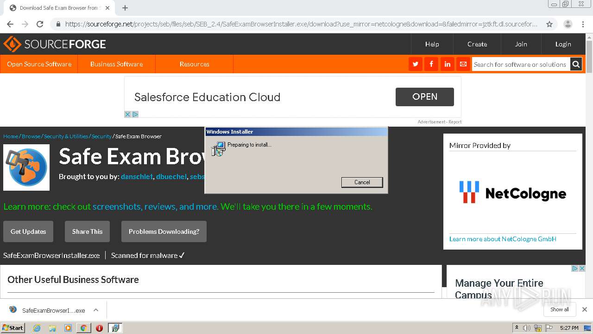Follow Home breadcrumb link
The image size is (593, 334).
(11, 136)
